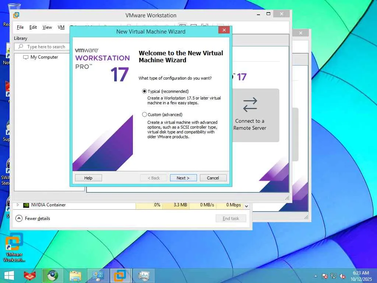377x283 pixels.
Task: Open the Chromium browser taskbar icon
Action: pos(53,276)
